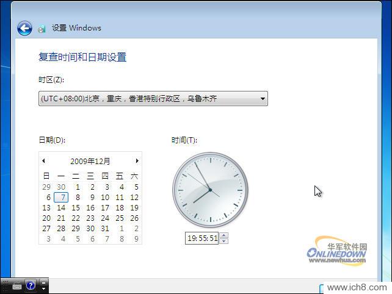The height and width of the screenshot is (294, 392).
Task: Choose the black 29 in December's last row
Action: pos(76,229)
